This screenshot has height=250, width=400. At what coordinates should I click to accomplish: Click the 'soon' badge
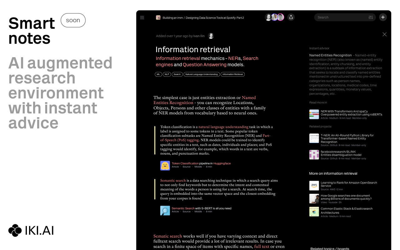[x=73, y=20]
